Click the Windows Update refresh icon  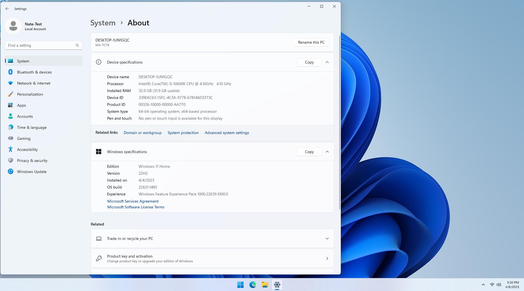(11, 171)
